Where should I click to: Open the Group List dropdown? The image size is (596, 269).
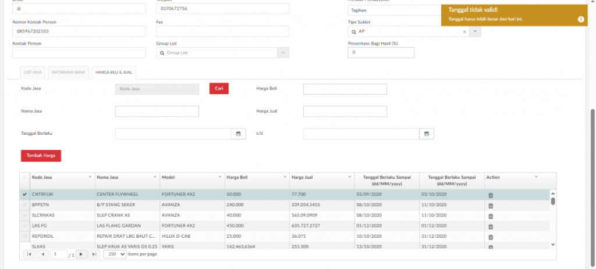283,53
